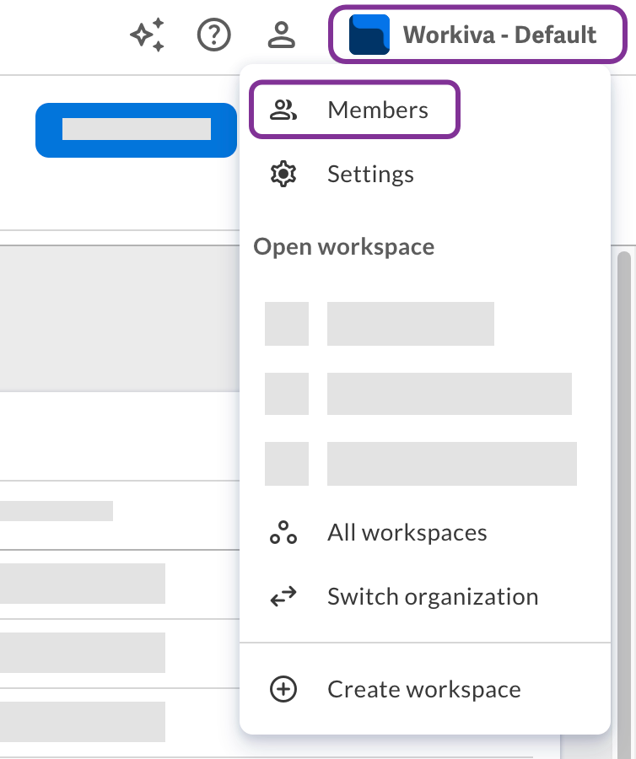Click the Settings gear icon
Viewport: 636px width, 759px height.
(x=284, y=174)
